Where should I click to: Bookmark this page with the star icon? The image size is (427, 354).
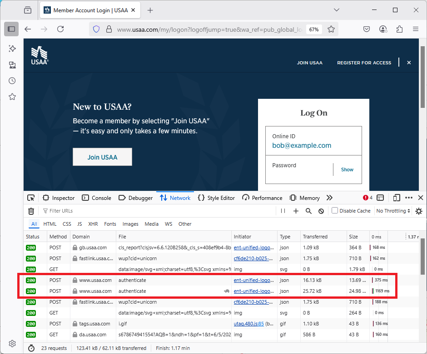pyautogui.click(x=331, y=29)
